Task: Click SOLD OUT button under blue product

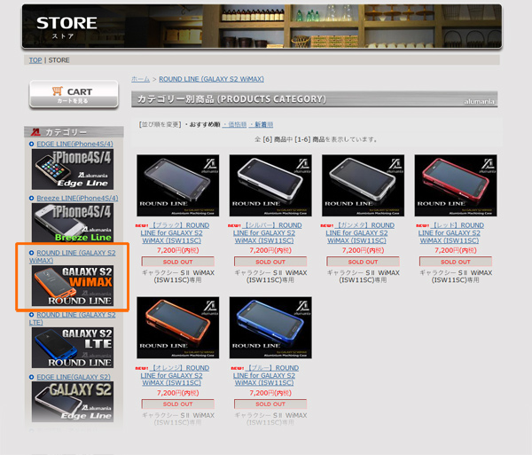Action: [270, 404]
